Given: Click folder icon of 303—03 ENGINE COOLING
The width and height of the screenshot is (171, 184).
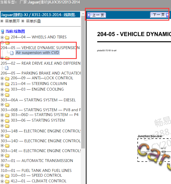Looking at the screenshot, I should pos(7,90).
